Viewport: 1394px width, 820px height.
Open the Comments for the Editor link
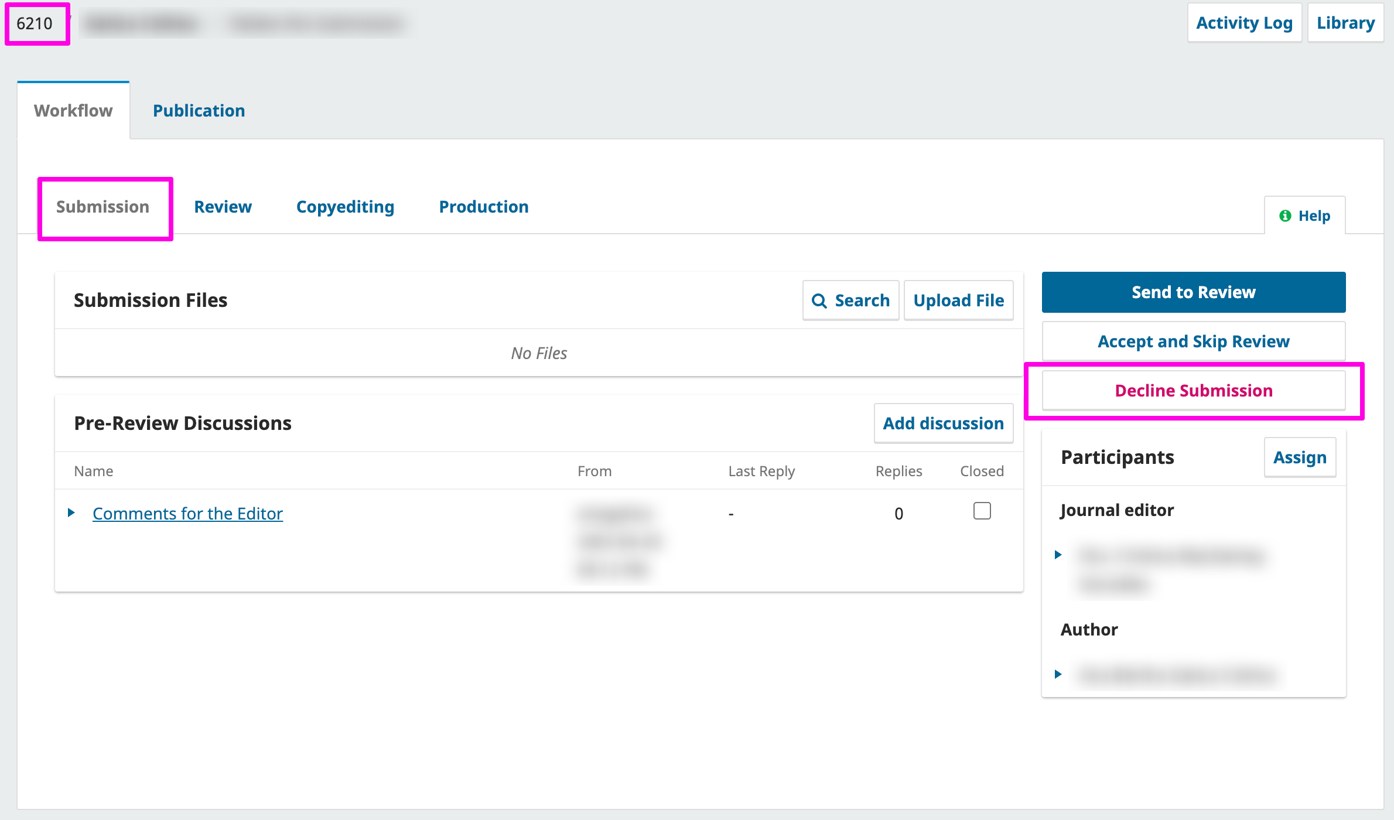point(187,514)
